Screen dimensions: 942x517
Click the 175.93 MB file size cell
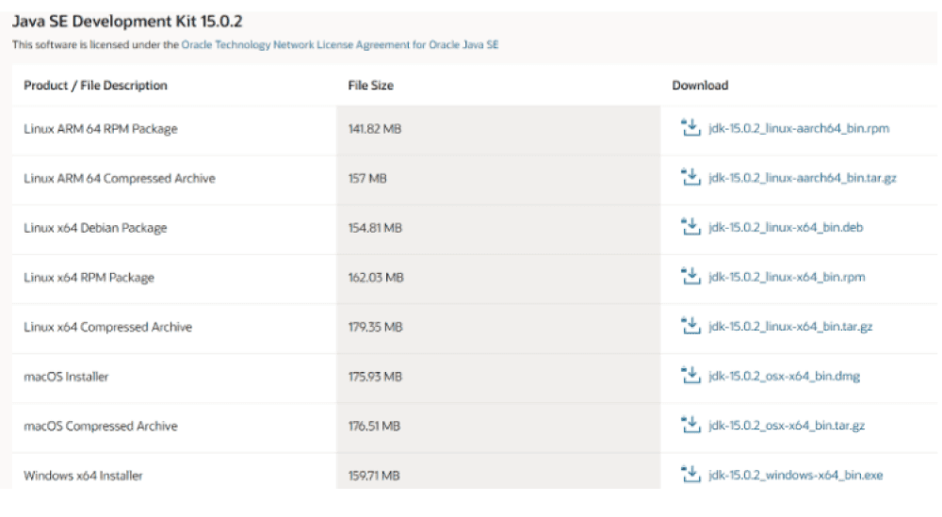point(498,377)
